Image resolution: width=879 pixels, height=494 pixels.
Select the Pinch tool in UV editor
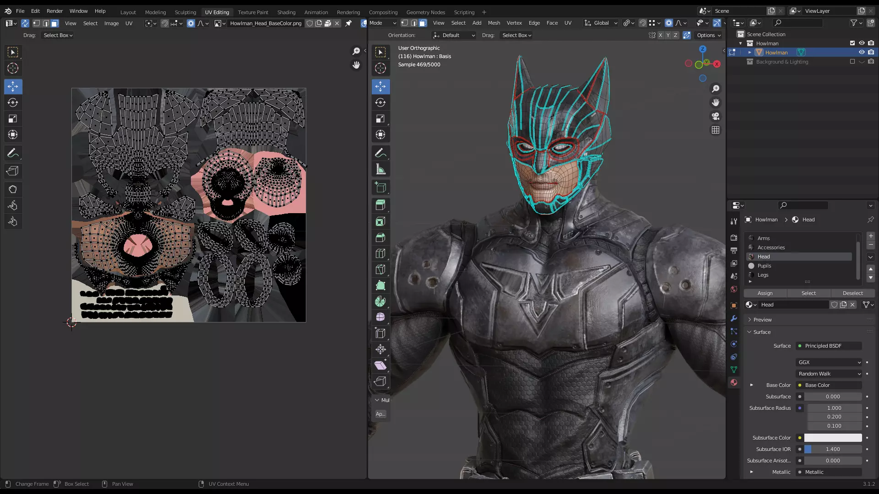pos(13,222)
